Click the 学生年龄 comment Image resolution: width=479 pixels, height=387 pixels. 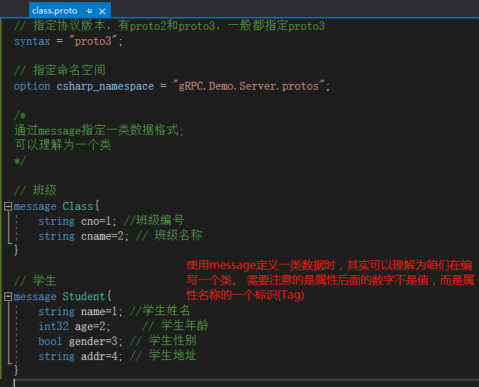176,325
